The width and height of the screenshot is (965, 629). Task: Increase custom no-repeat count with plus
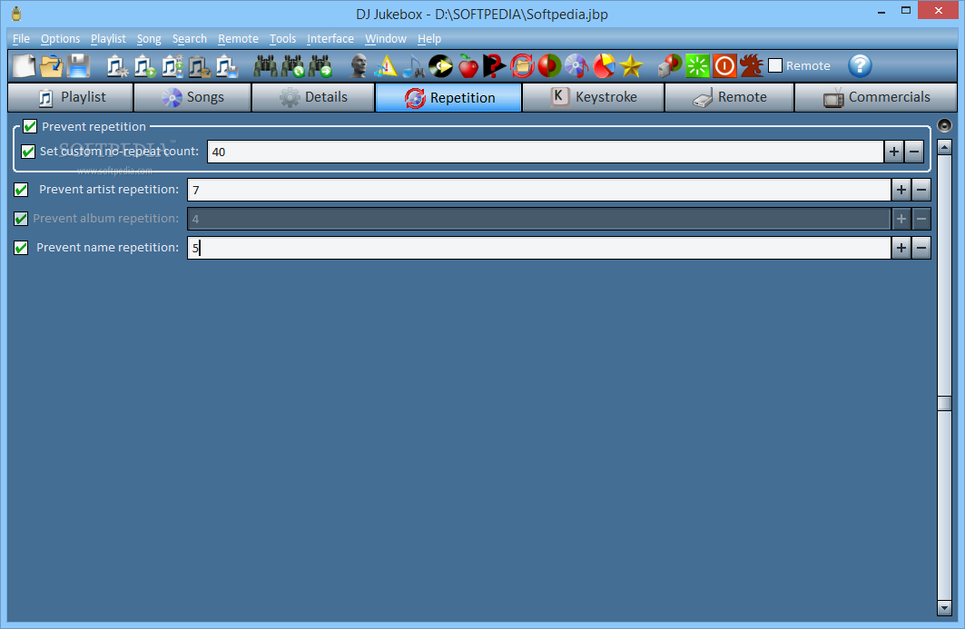point(894,152)
